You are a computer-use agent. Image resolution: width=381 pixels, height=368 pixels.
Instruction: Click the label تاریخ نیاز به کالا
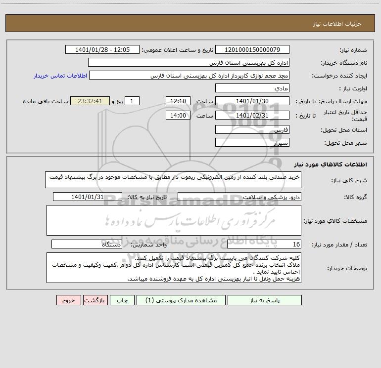[x=147, y=197]
